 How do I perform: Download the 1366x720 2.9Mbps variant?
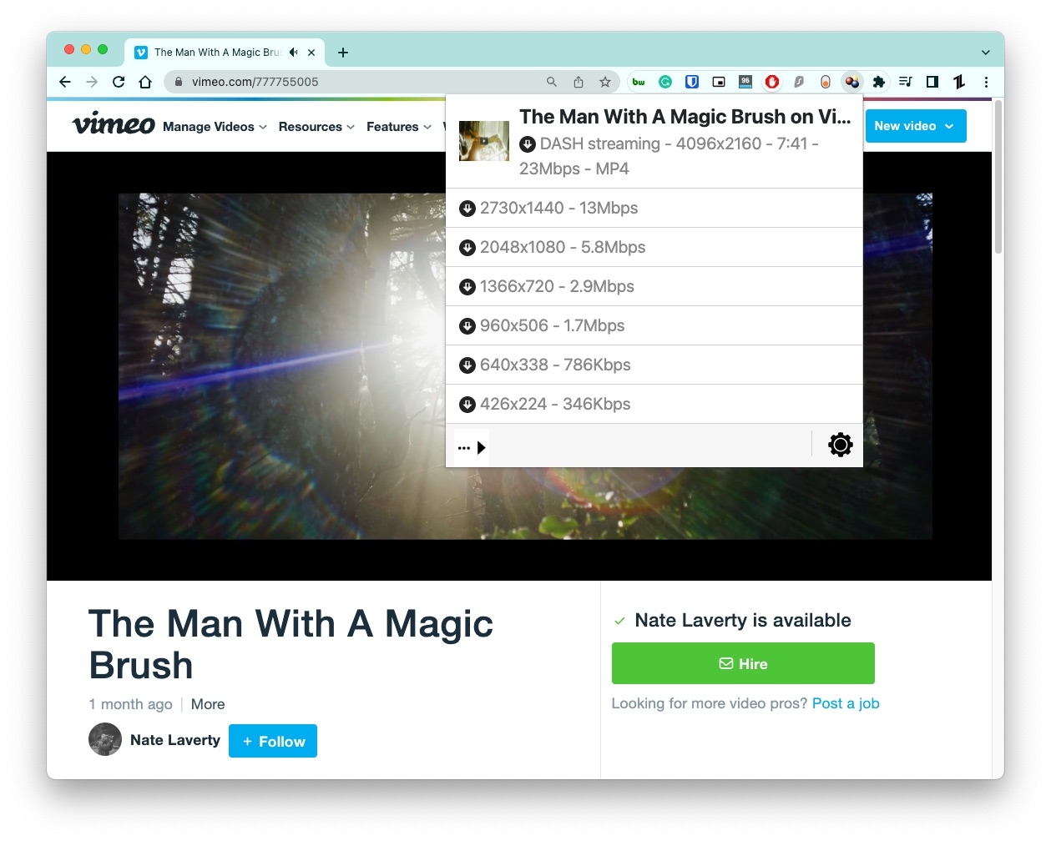pyautogui.click(x=654, y=286)
